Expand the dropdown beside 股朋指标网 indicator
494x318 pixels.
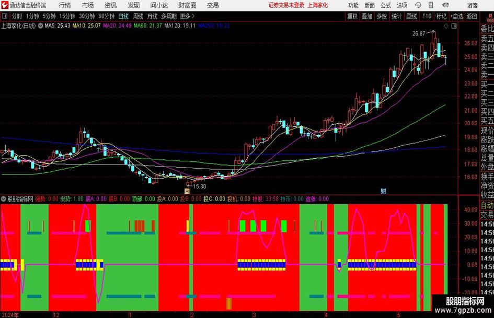[4, 199]
